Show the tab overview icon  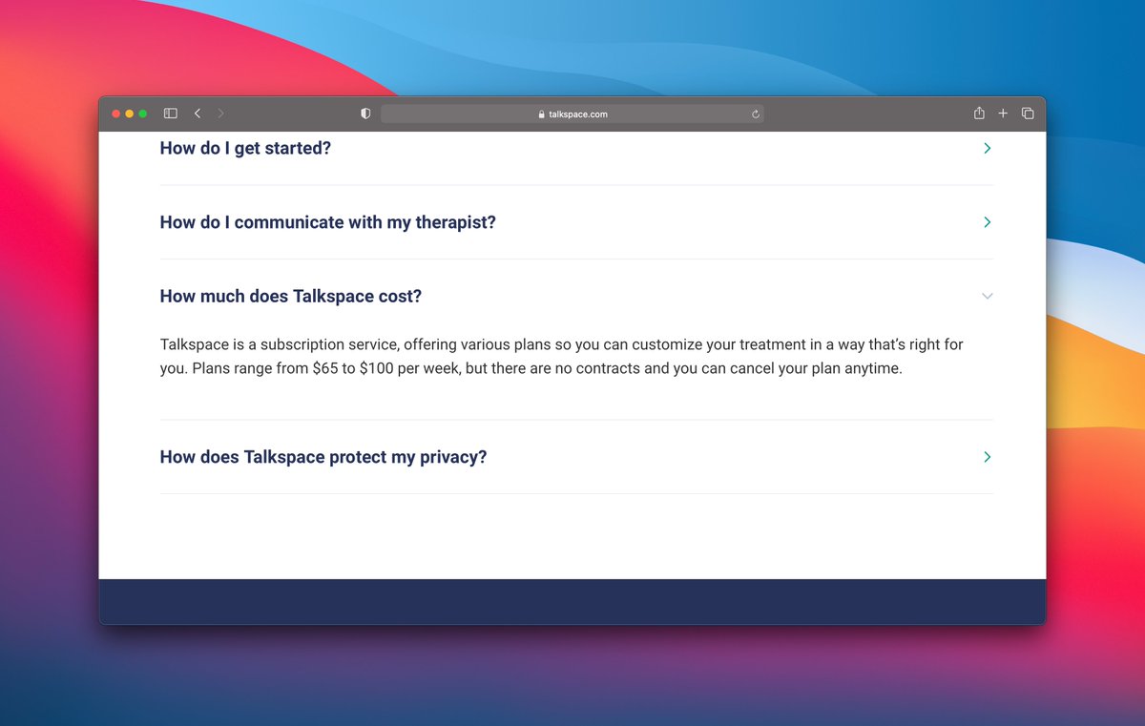pyautogui.click(x=1028, y=114)
